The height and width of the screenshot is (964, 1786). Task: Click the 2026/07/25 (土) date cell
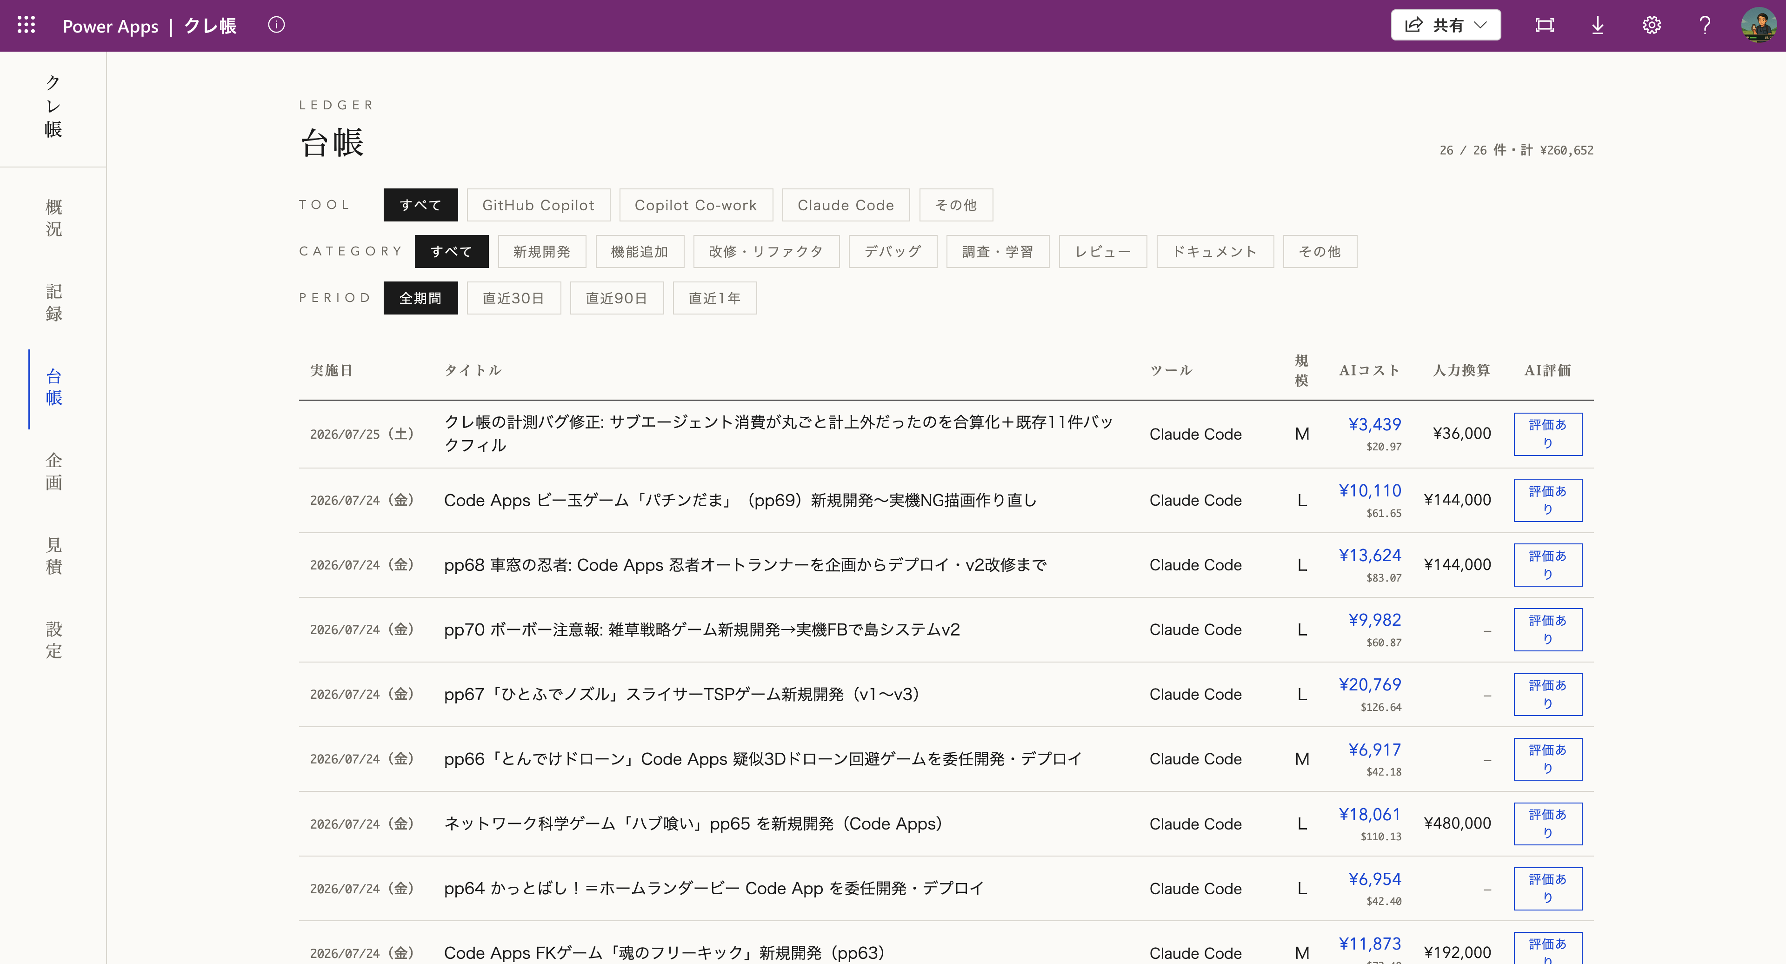click(x=362, y=434)
